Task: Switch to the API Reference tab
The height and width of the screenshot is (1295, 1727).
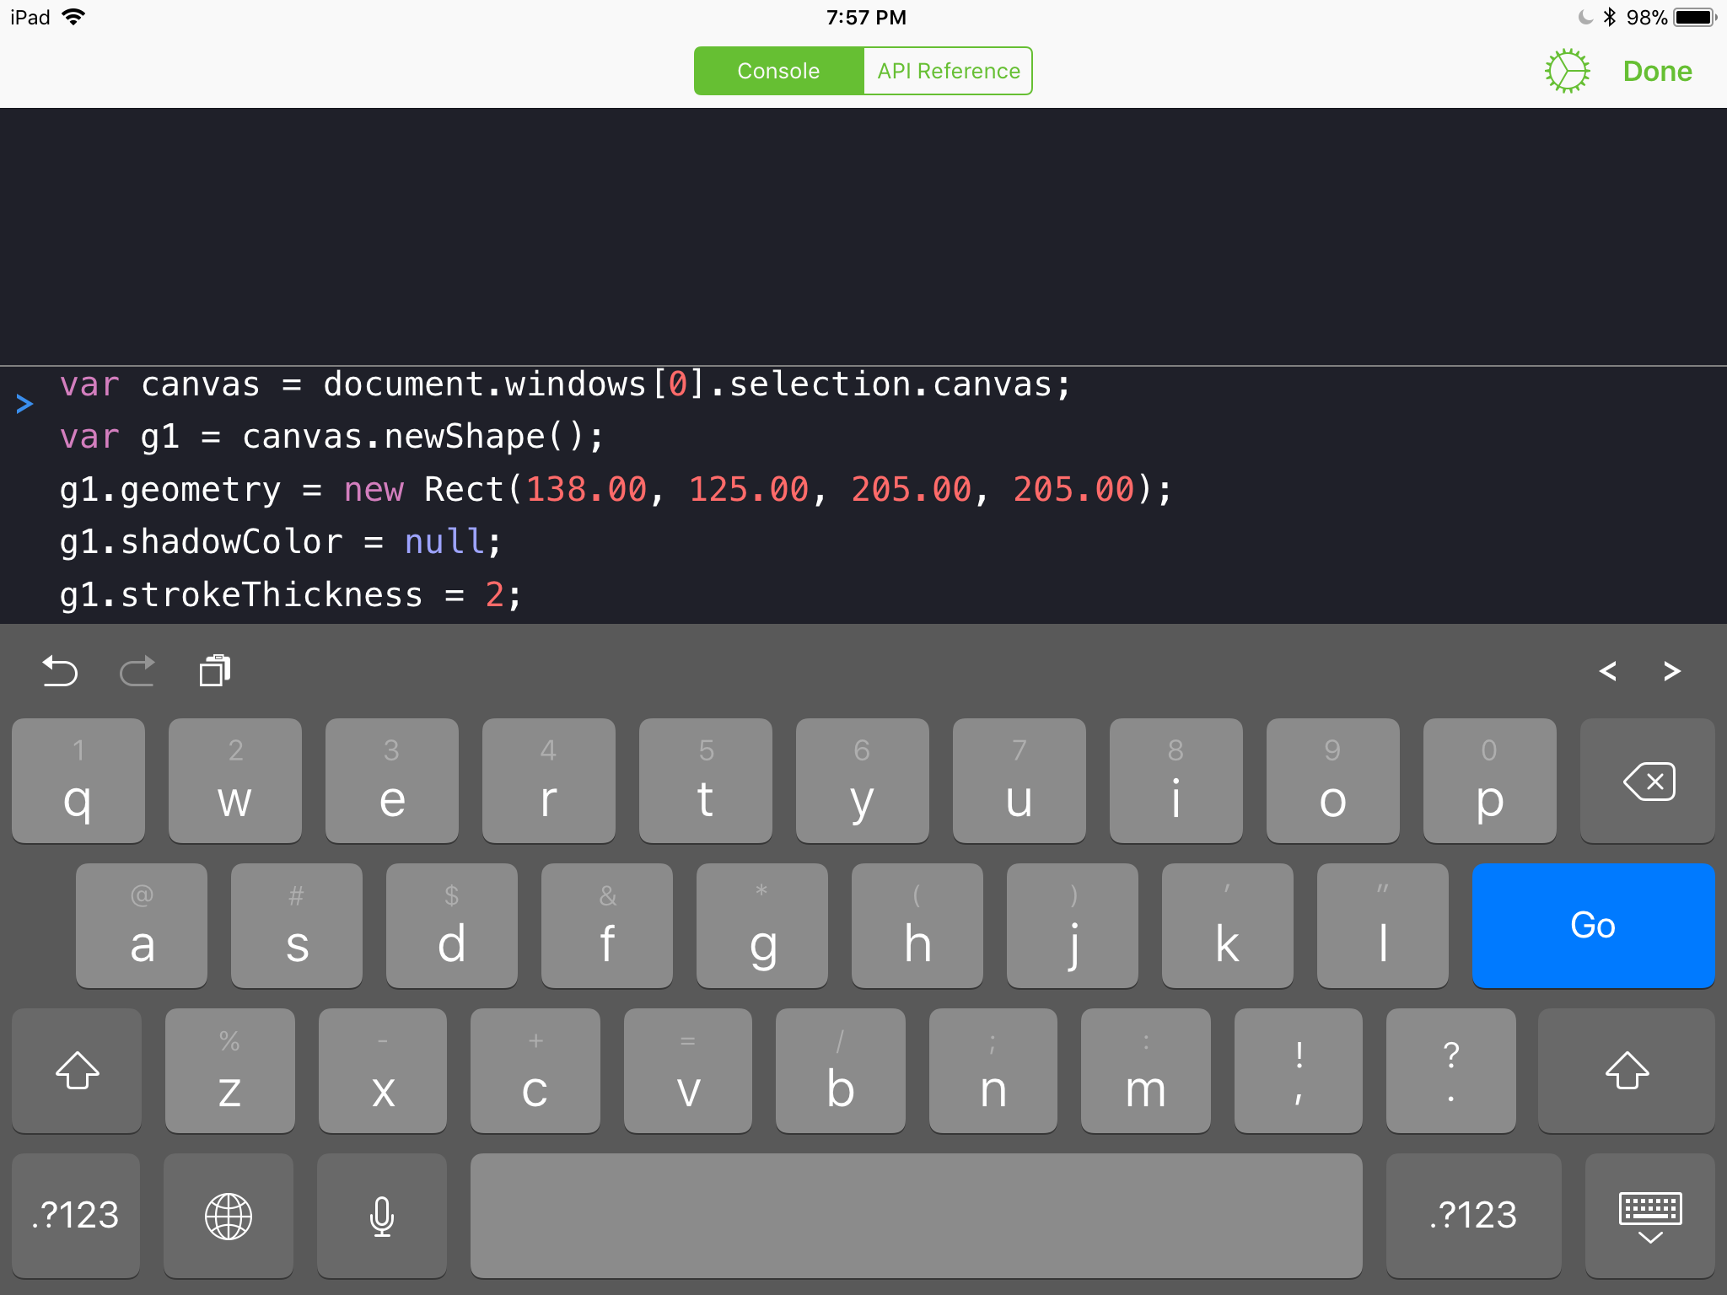Action: [x=948, y=71]
